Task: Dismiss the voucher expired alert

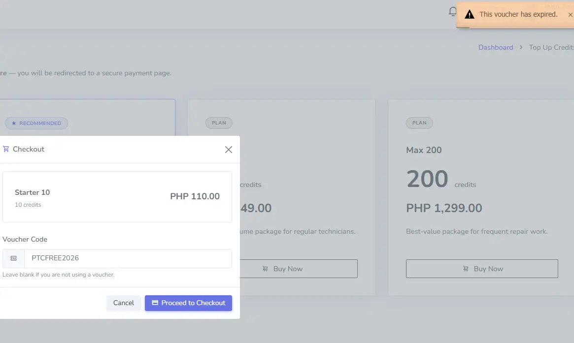Action: (570, 15)
